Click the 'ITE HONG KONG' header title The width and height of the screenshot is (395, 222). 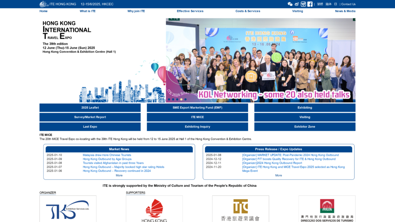point(63,4)
